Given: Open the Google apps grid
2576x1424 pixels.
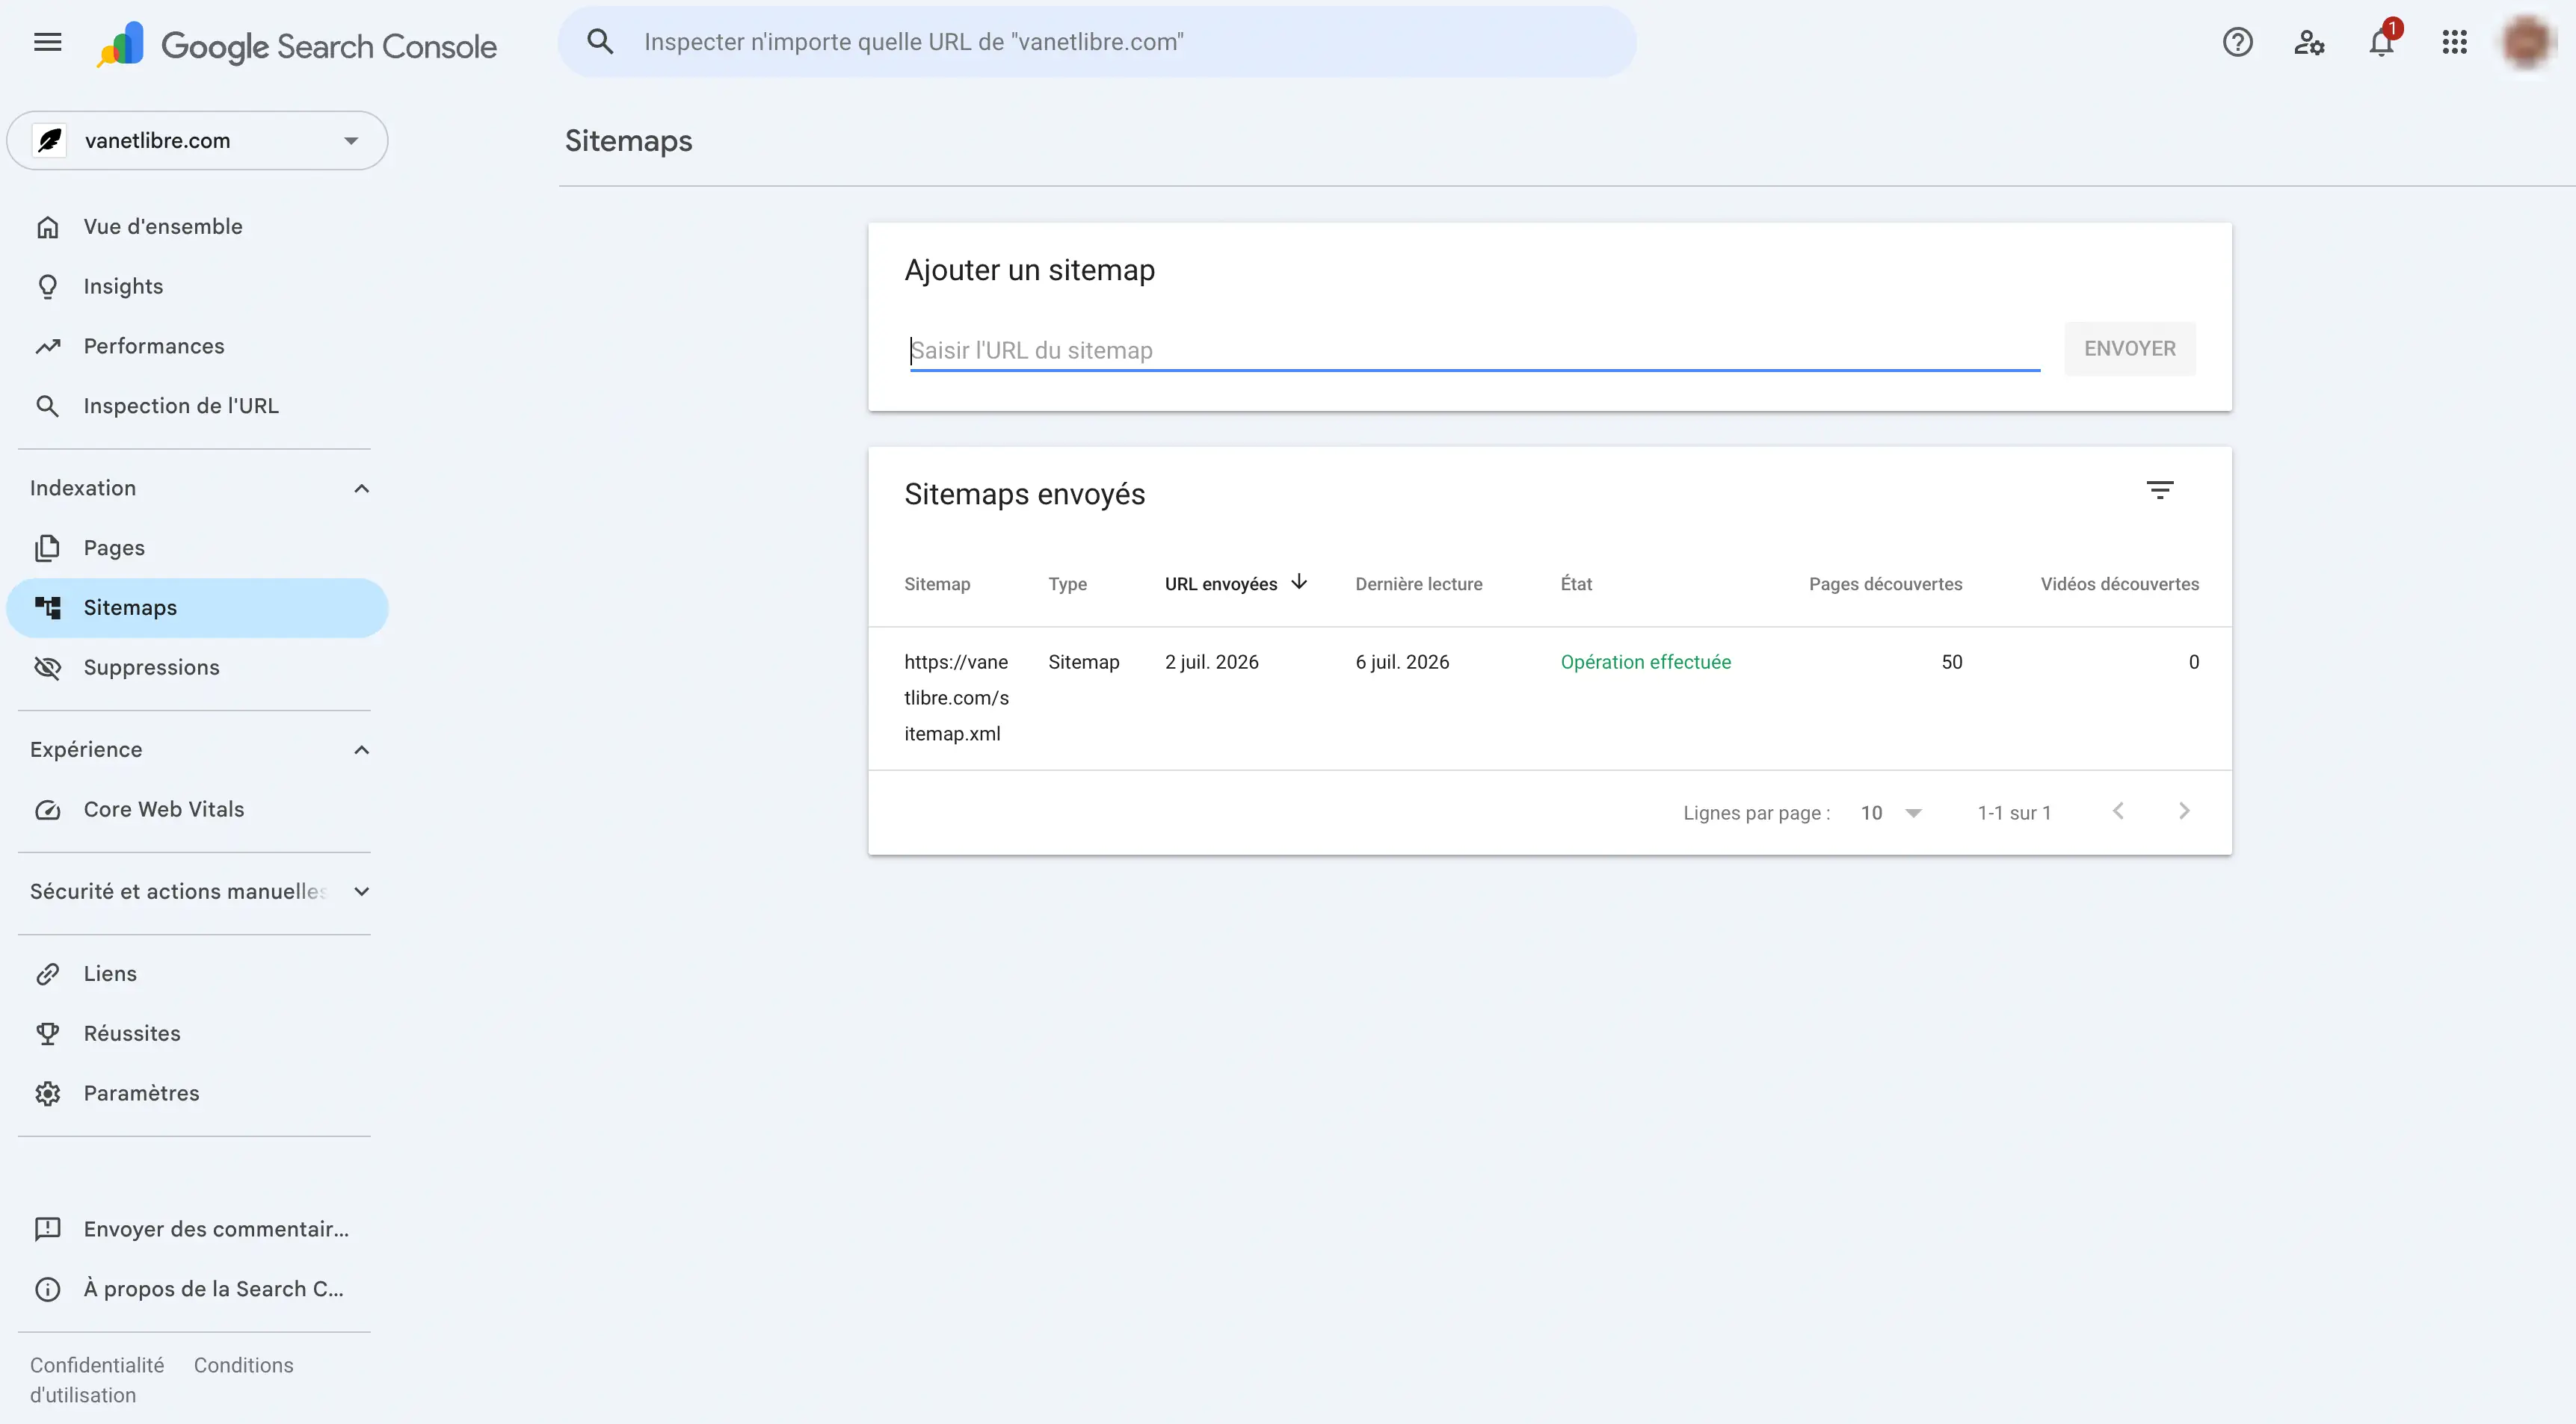Looking at the screenshot, I should [2454, 42].
